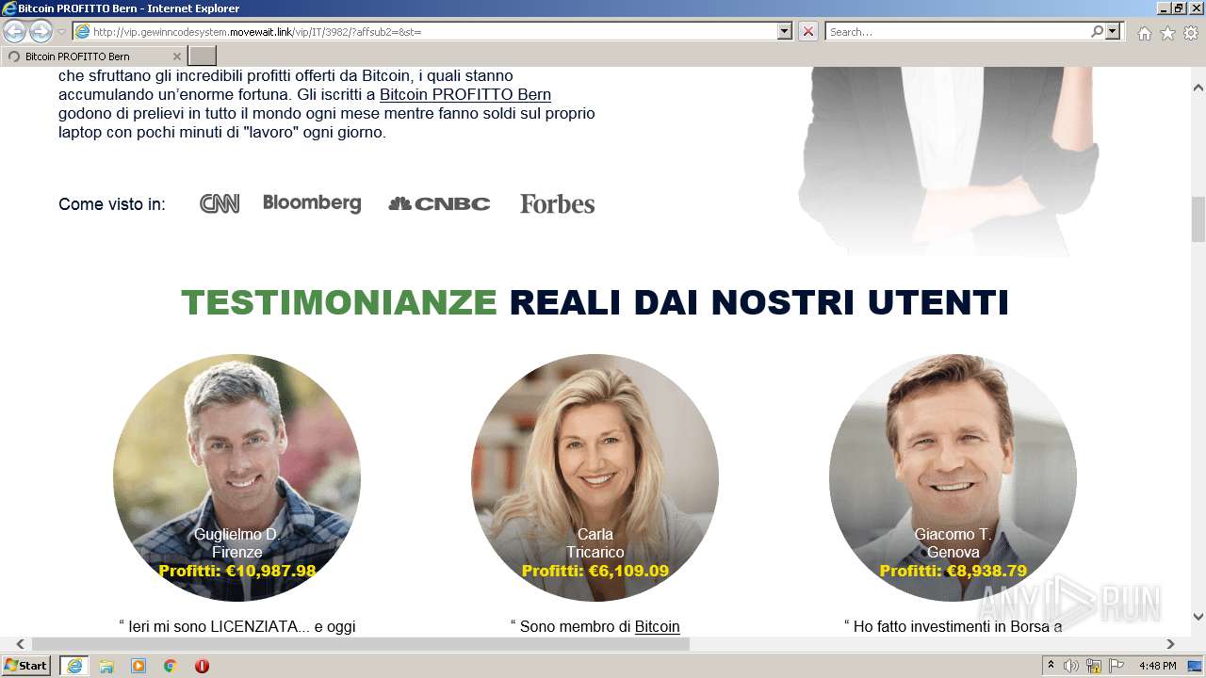Click the Come visto in label

click(112, 204)
